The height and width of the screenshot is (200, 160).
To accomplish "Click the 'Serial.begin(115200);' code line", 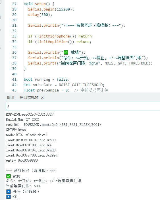I will pos(51,9).
